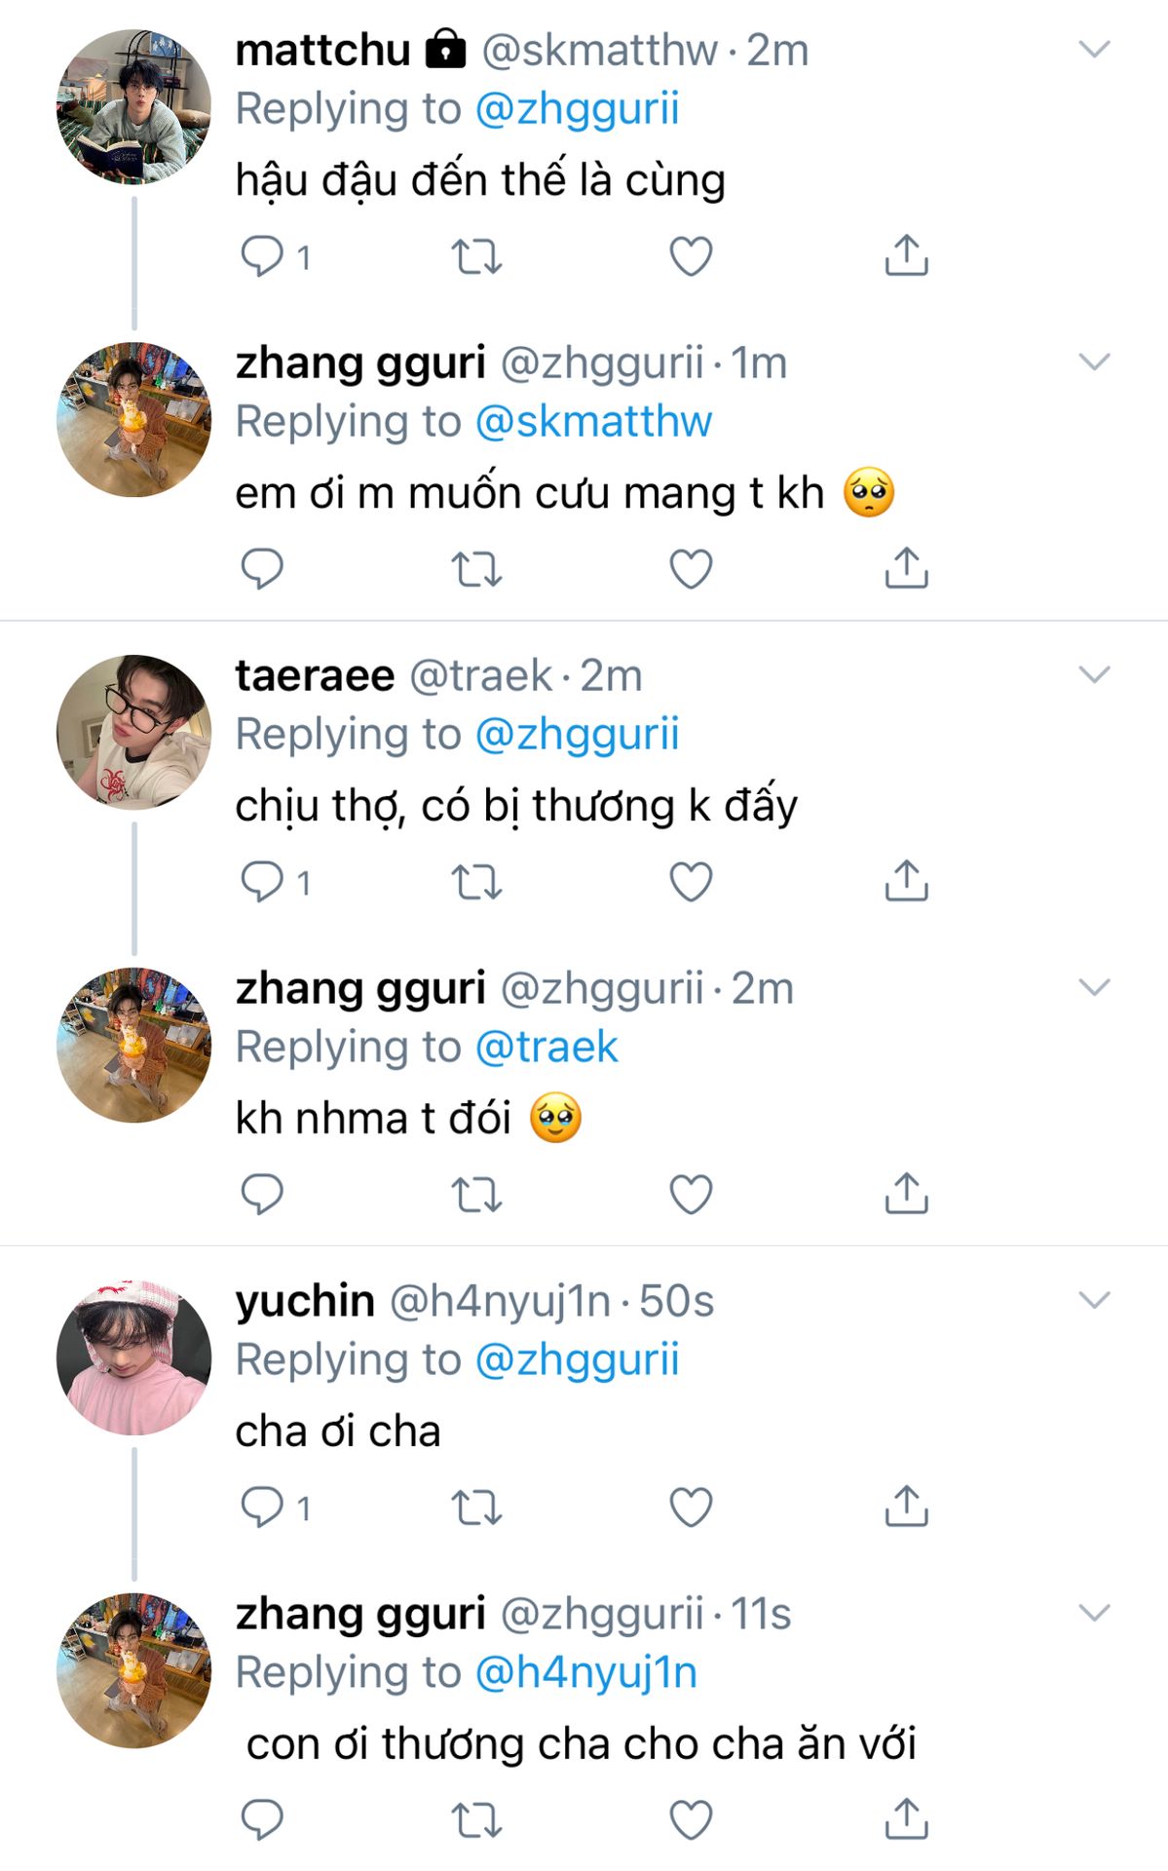The width and height of the screenshot is (1168, 1871).
Task: Tap the @h4nyuj1n mention link
Action: pos(585,1673)
